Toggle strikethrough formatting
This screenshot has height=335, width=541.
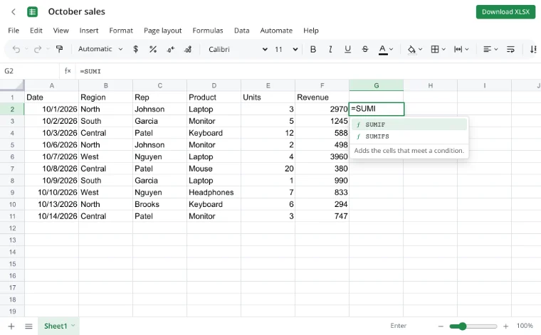coord(365,49)
